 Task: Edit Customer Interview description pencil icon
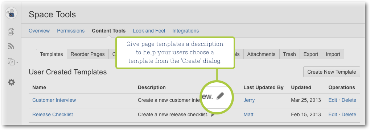tap(220, 96)
